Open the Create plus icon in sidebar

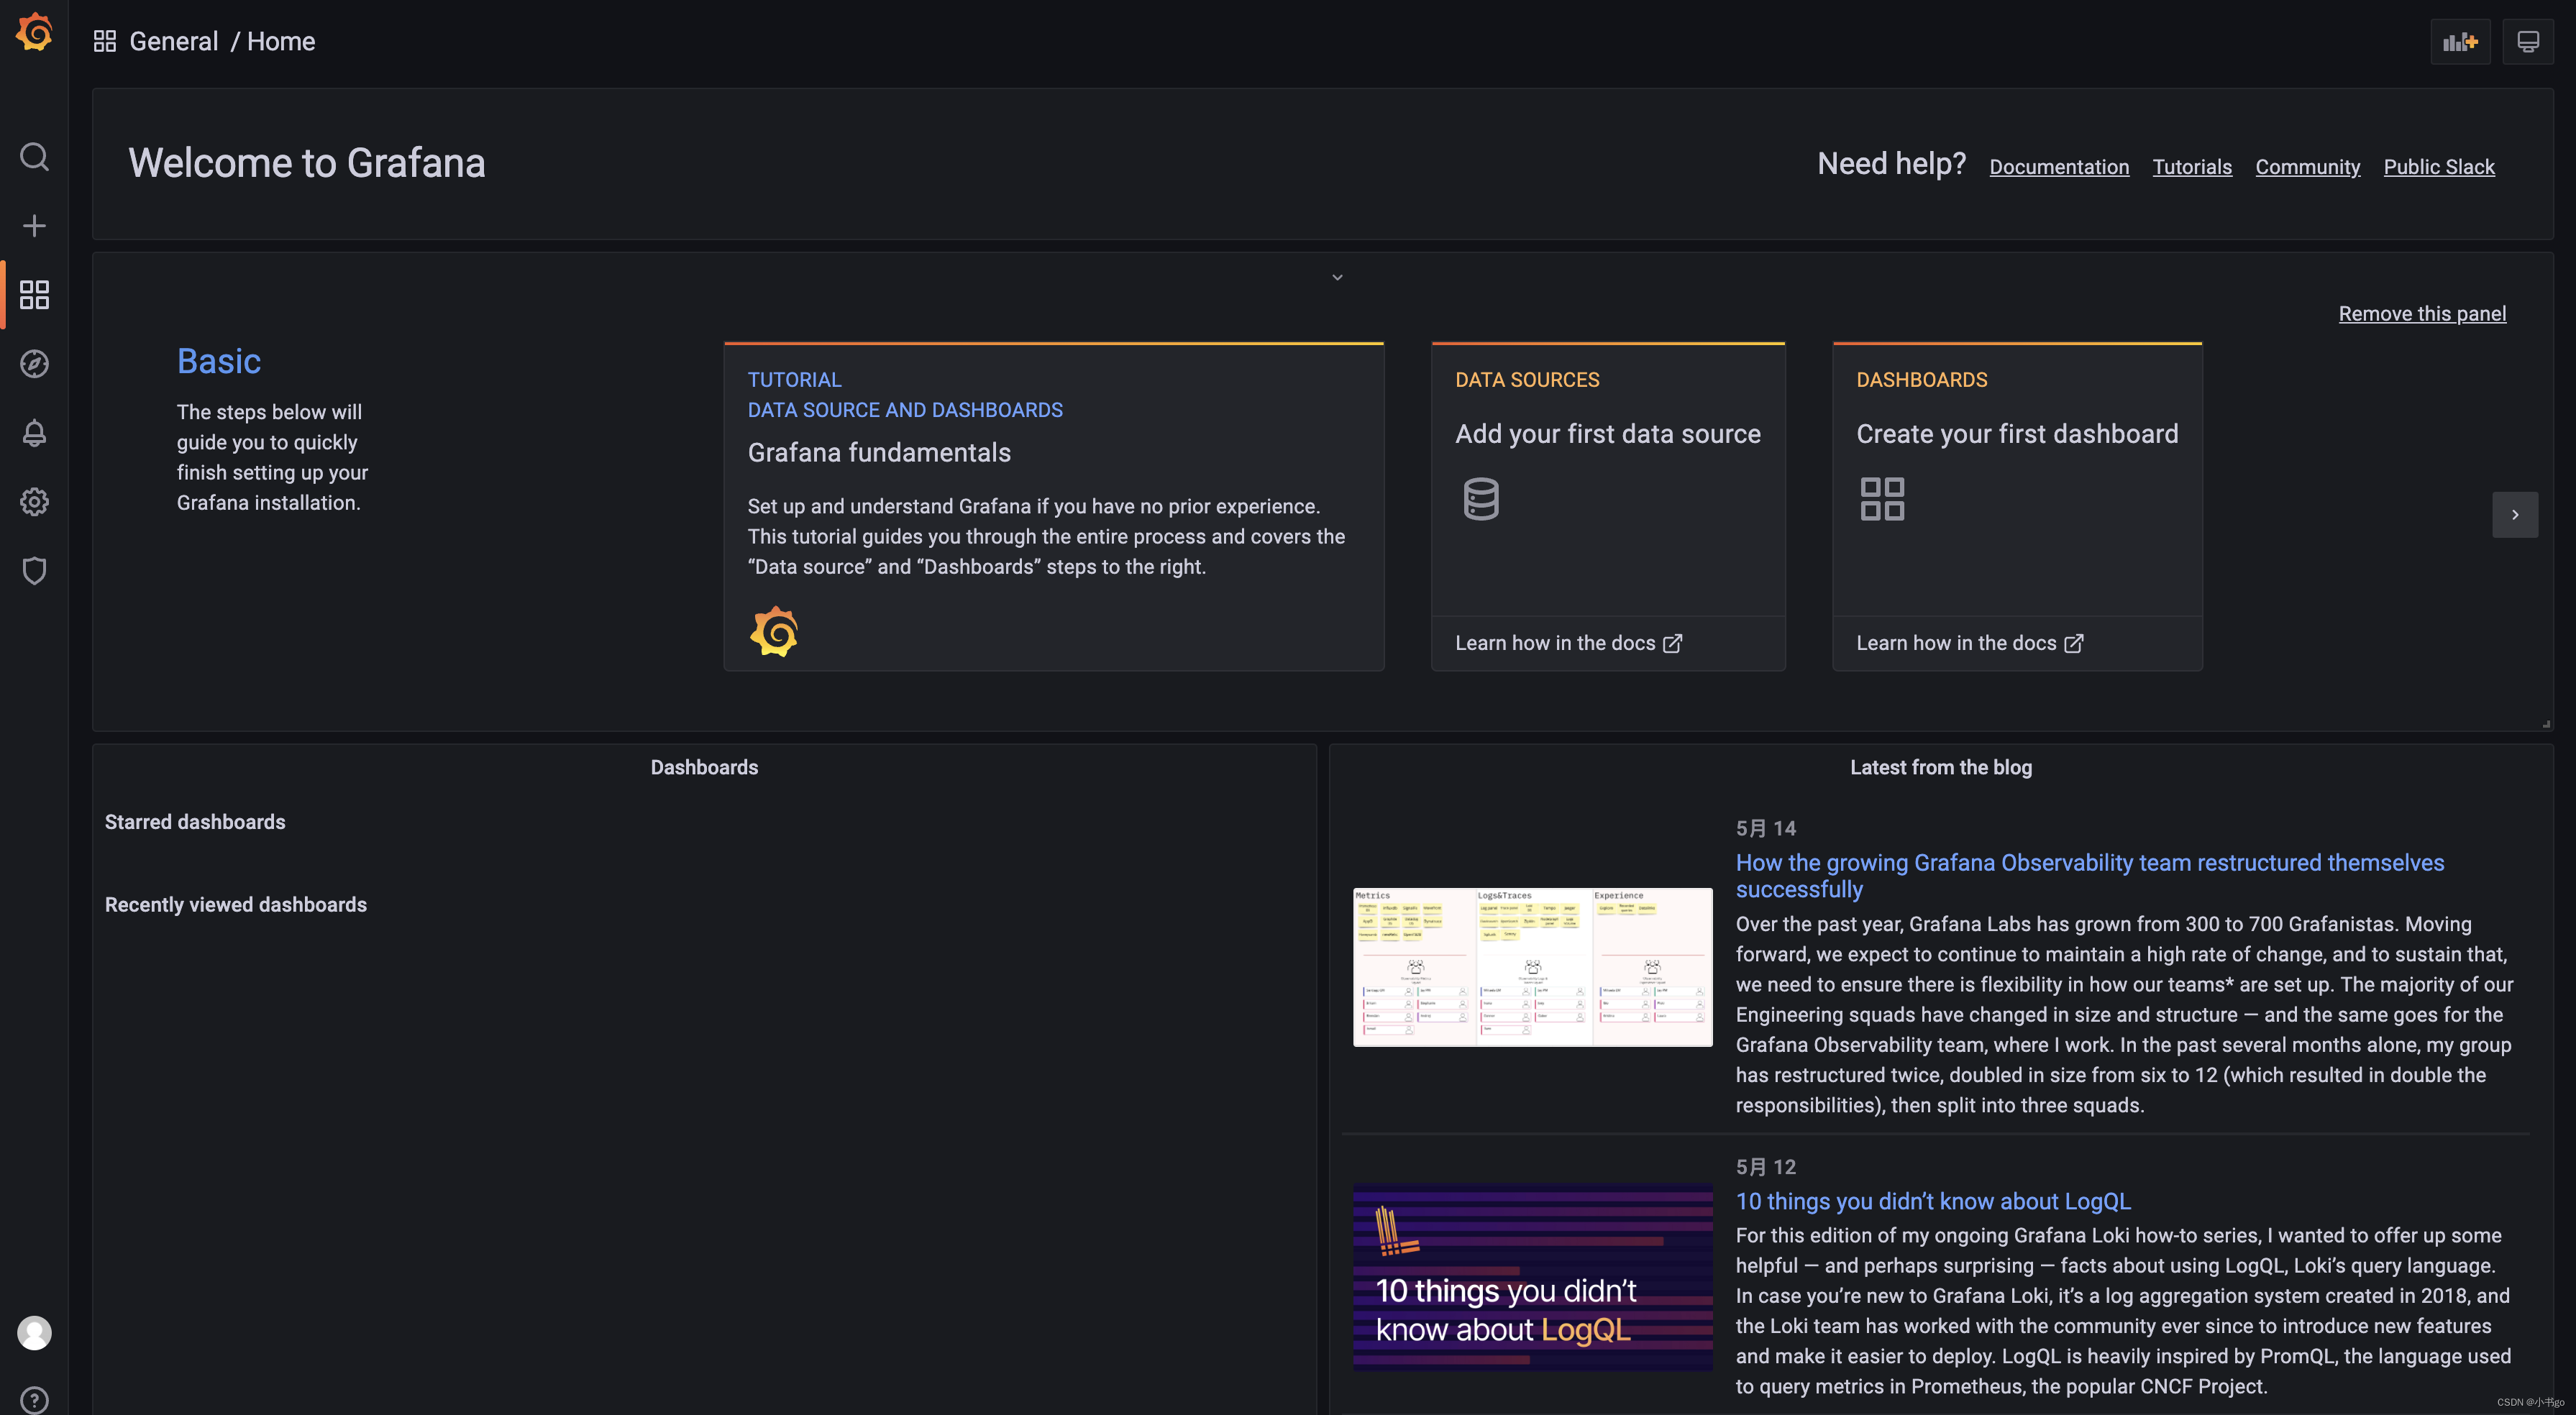click(34, 226)
